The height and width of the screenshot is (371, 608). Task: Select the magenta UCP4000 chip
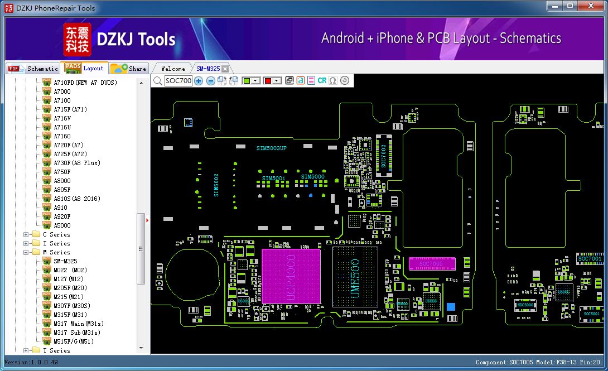[x=291, y=276]
